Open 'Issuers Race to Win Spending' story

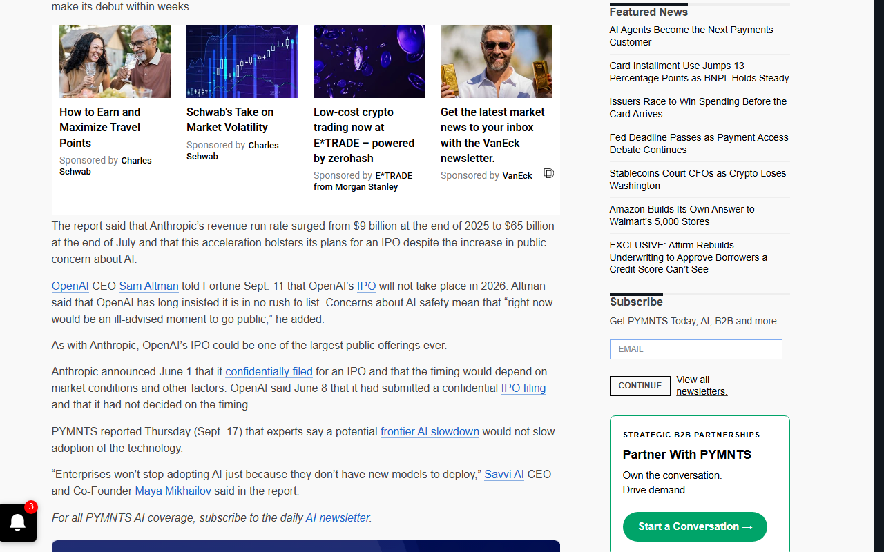pos(698,108)
